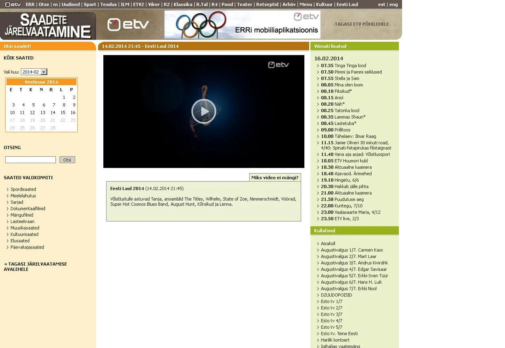The height and width of the screenshot is (348, 505).
Task: Open ETV2 in the top navigation
Action: [139, 5]
